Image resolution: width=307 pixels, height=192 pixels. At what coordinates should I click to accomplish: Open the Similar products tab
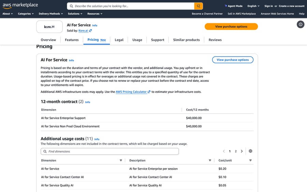pyautogui.click(x=186, y=40)
